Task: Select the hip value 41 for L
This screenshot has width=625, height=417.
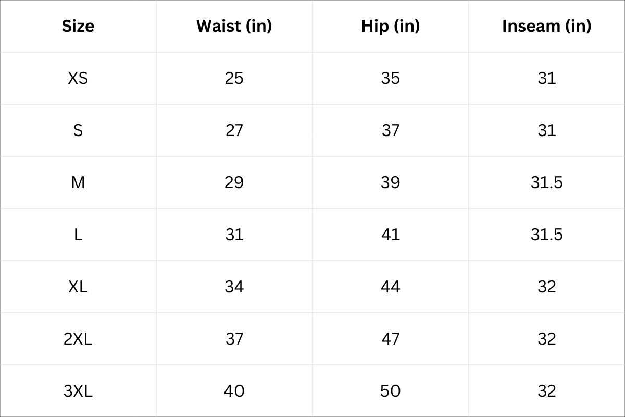Action: pos(390,235)
